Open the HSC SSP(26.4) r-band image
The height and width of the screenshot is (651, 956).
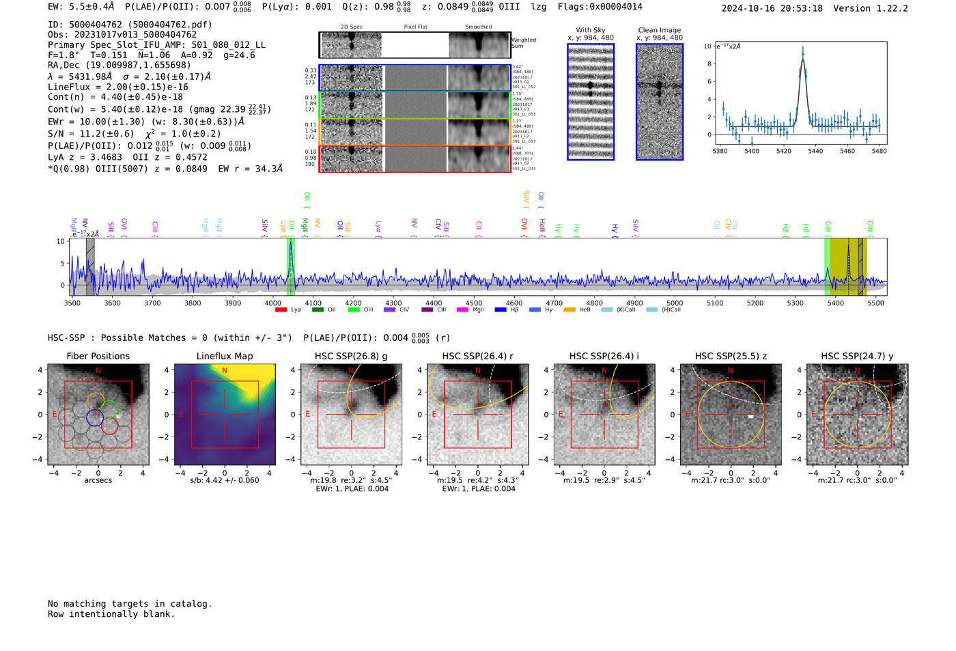point(478,415)
